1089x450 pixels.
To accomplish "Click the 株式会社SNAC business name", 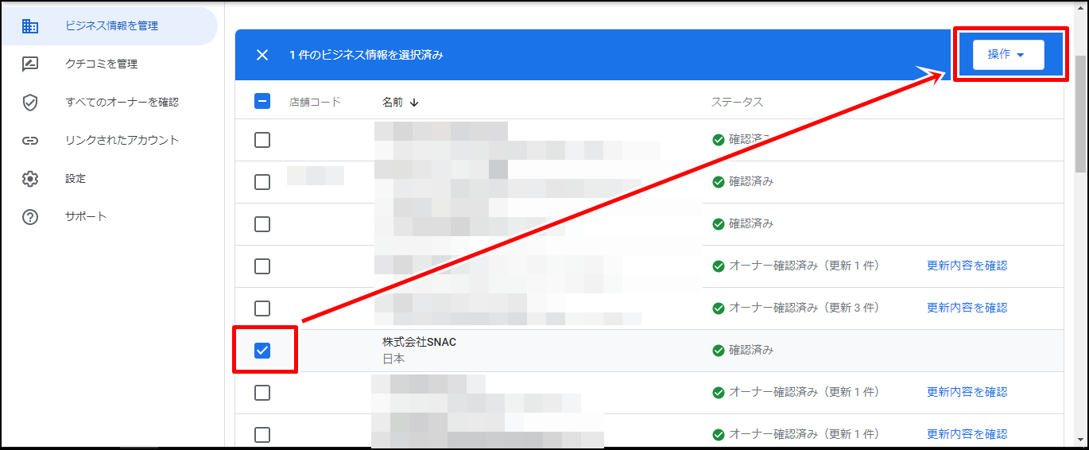I will point(420,342).
